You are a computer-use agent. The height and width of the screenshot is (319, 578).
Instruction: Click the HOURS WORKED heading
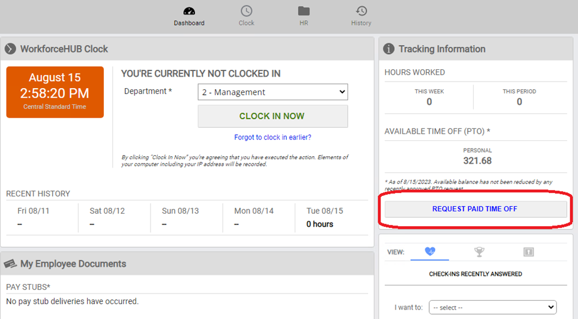pos(415,72)
